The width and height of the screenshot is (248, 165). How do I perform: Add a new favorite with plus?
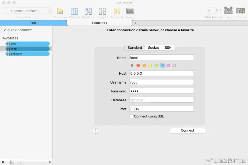pyautogui.click(x=20, y=162)
